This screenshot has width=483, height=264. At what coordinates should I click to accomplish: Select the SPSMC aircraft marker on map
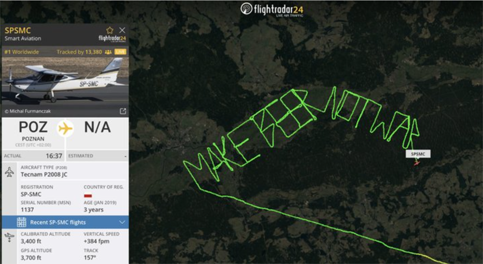point(416,162)
